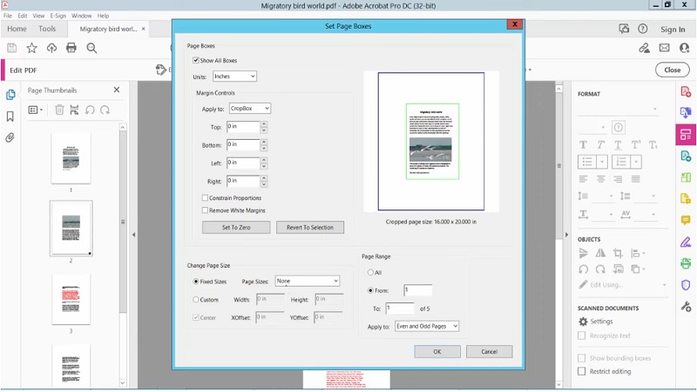Select page 3 thumbnail
The height and width of the screenshot is (392, 697).
pyautogui.click(x=71, y=299)
